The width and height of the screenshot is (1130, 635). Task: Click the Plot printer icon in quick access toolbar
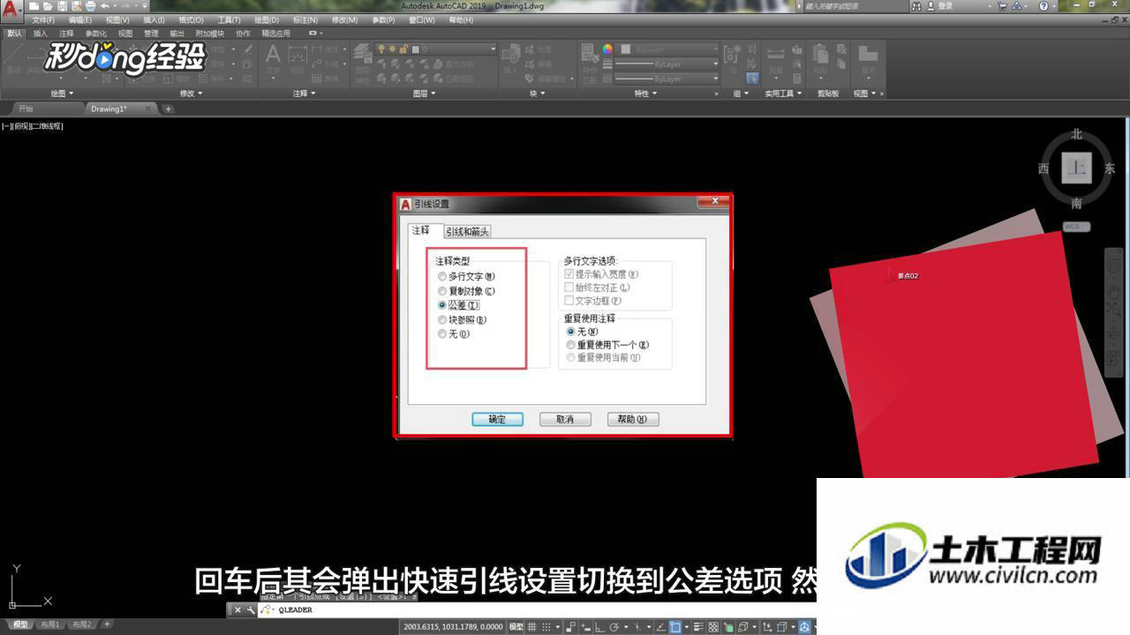click(x=91, y=6)
